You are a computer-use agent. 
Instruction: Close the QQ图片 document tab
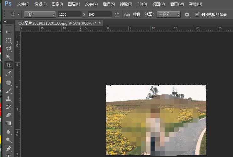point(100,23)
